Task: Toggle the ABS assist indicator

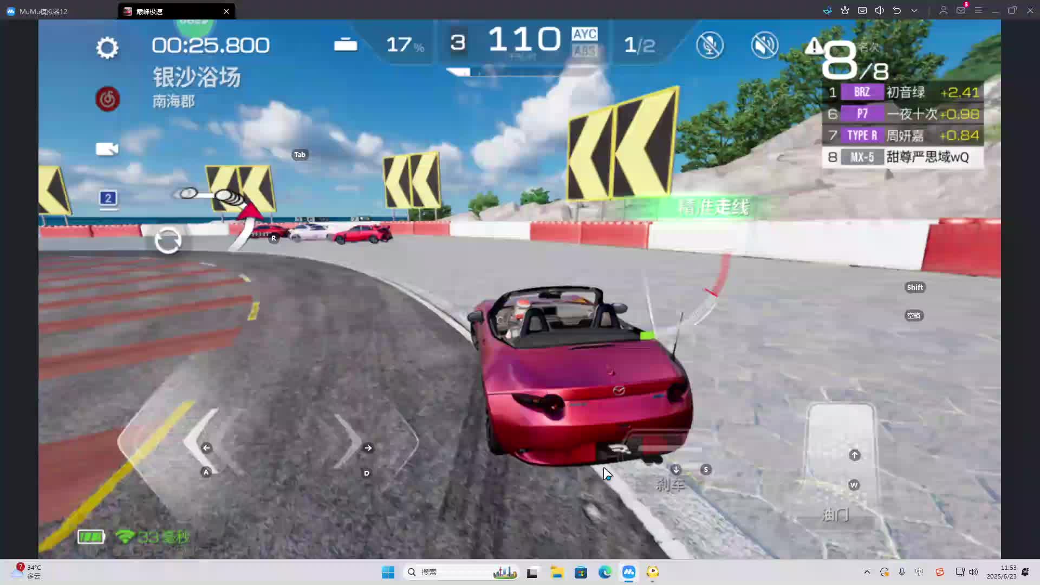Action: tap(584, 51)
